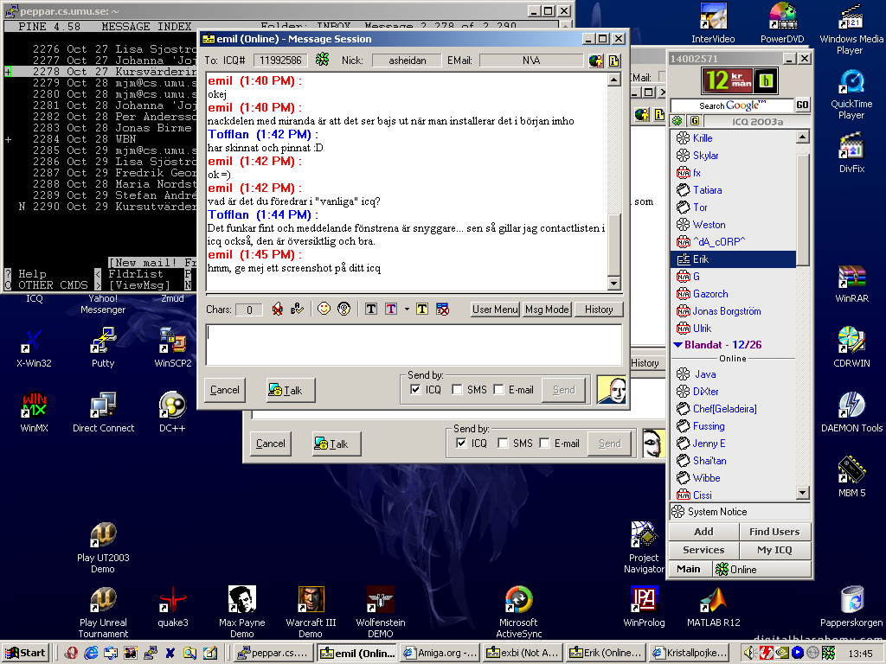Click the yellow notes icon in emil session
Viewport: 886px width, 664px height.
(x=614, y=61)
